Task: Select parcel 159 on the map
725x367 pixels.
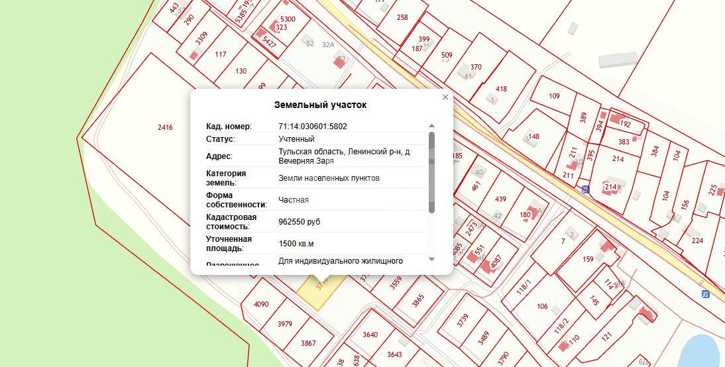Action: click(588, 259)
